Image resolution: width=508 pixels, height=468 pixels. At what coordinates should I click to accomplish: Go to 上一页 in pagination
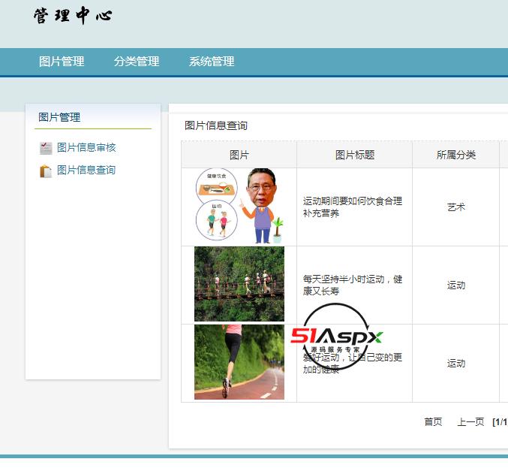click(x=470, y=421)
